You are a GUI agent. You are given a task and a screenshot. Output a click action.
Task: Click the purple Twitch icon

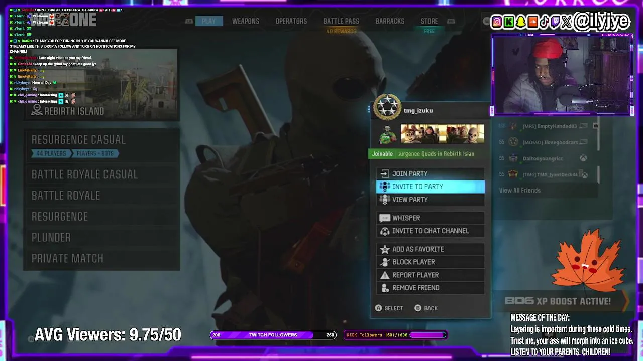tap(555, 22)
